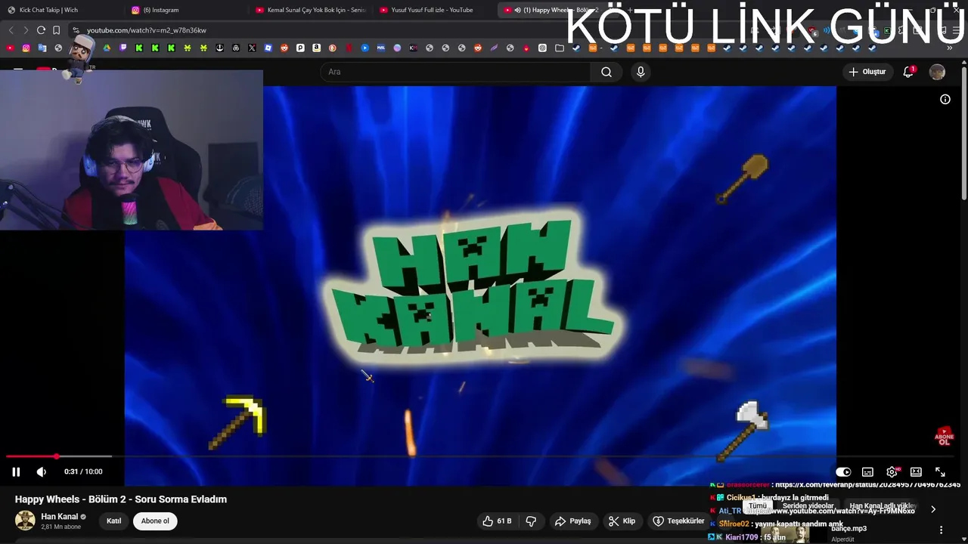Click the Abone ol subscribe button

point(155,521)
